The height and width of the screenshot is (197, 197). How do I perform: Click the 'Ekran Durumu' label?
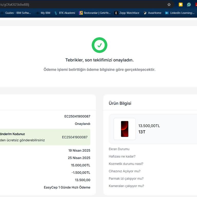(119, 149)
